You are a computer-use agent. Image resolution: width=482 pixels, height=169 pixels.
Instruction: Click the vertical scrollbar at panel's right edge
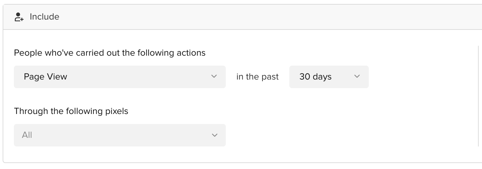479,96
